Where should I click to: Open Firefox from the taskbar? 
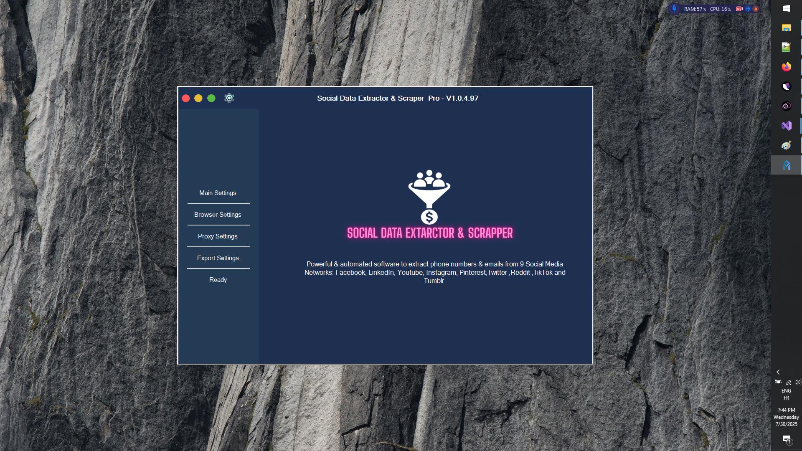(x=786, y=67)
